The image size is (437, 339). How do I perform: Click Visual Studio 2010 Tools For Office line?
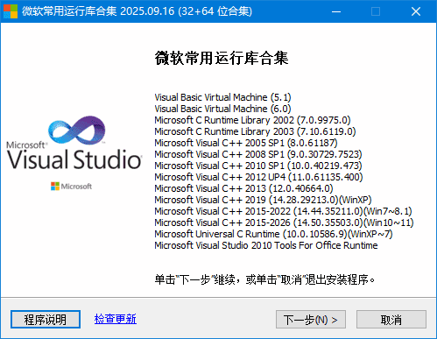pos(266,245)
